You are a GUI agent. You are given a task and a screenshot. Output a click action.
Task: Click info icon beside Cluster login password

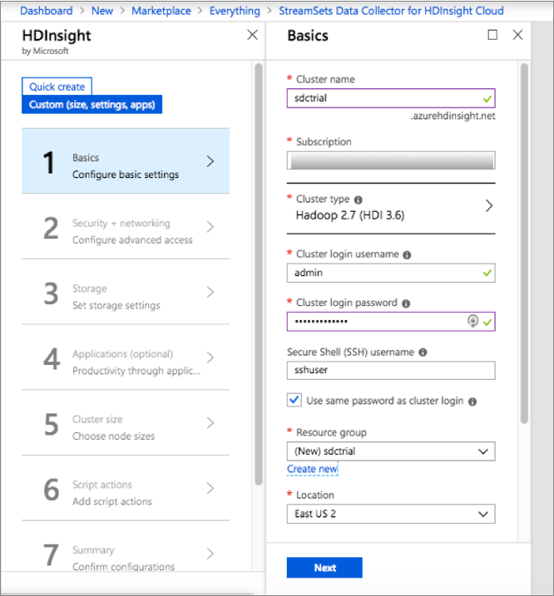click(x=406, y=304)
